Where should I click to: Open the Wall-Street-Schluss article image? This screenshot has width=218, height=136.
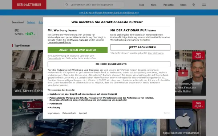(28, 73)
